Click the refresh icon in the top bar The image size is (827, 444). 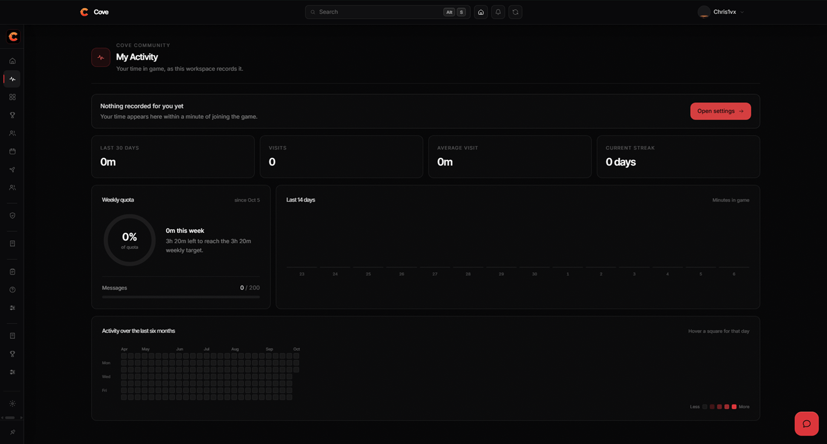coord(516,12)
